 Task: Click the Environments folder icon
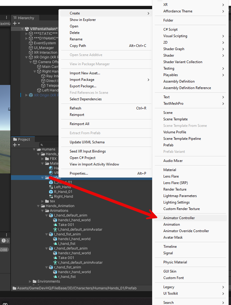35,281
